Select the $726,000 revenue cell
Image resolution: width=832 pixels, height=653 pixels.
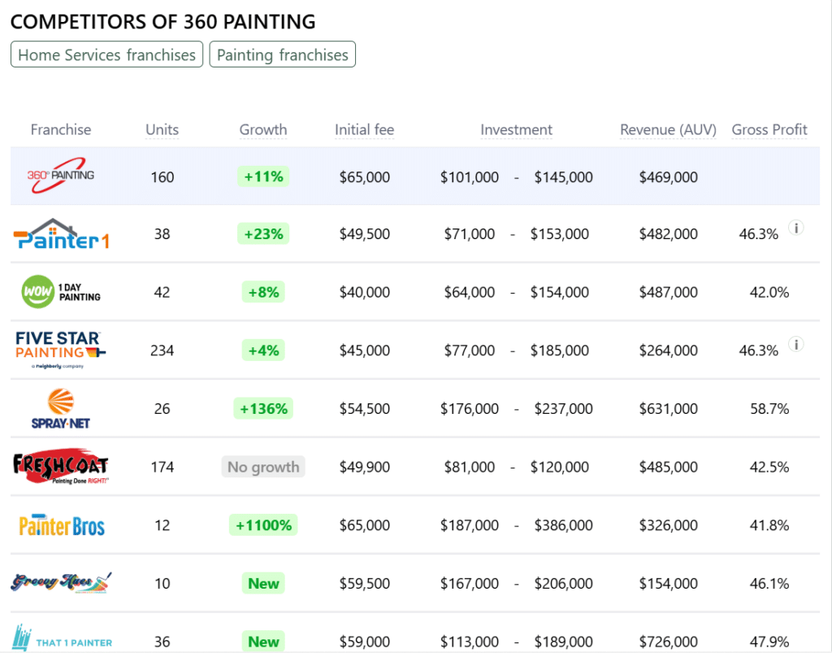pyautogui.click(x=668, y=642)
